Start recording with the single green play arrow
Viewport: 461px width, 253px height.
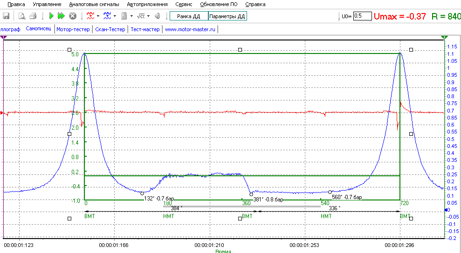tap(51, 16)
